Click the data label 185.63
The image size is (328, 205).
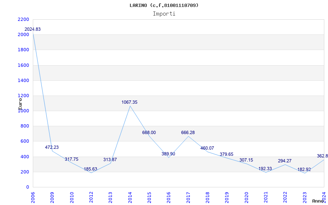[91, 169]
